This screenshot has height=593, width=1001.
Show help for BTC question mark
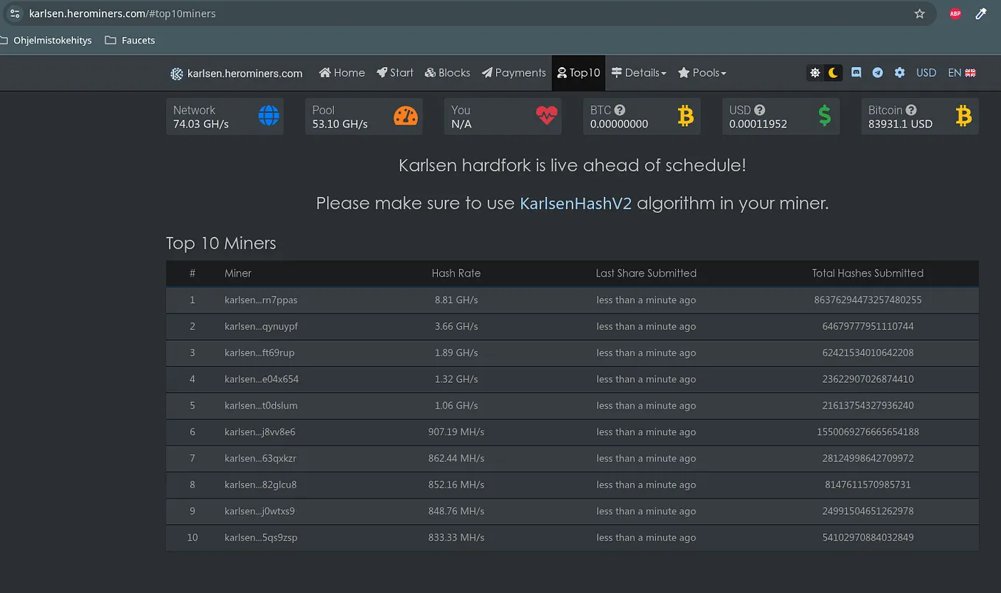(620, 110)
